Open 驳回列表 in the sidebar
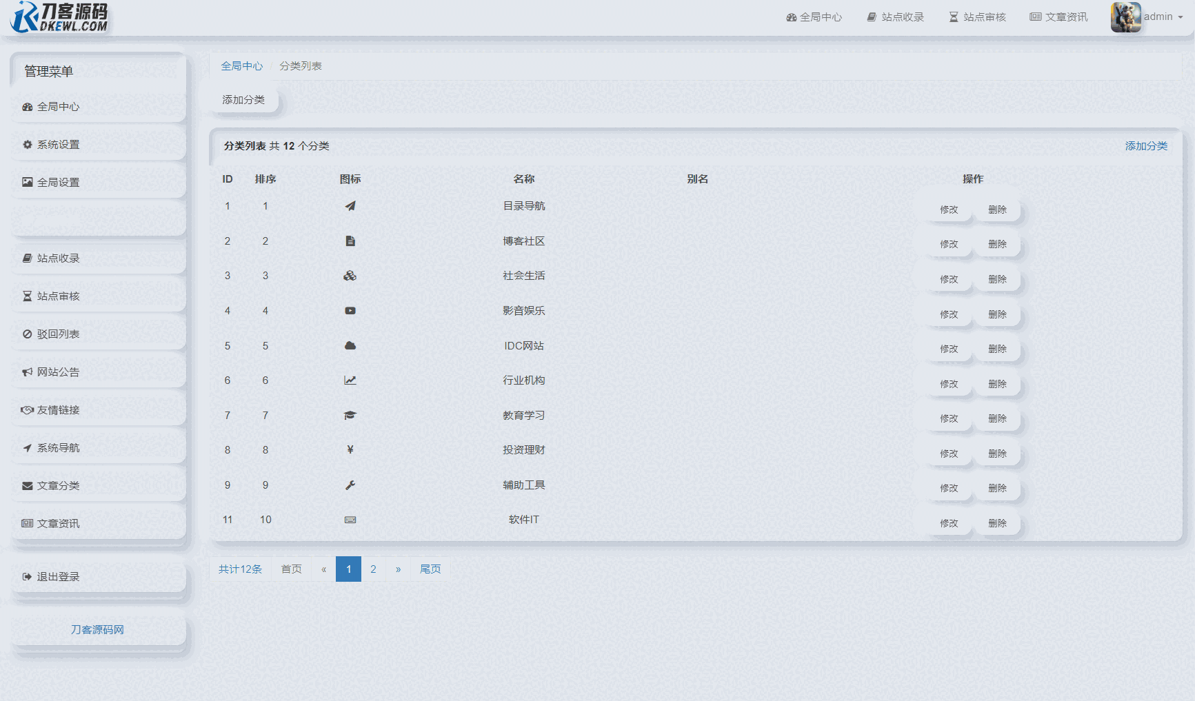 tap(99, 334)
